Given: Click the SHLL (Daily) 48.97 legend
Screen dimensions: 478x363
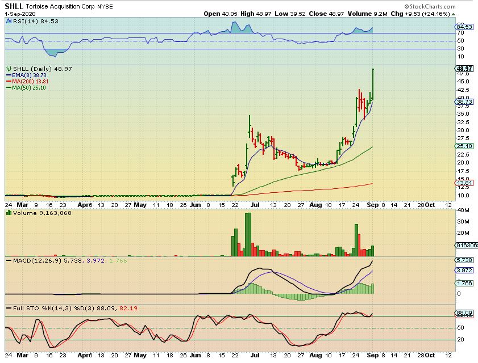Looking at the screenshot, I should (x=43, y=69).
